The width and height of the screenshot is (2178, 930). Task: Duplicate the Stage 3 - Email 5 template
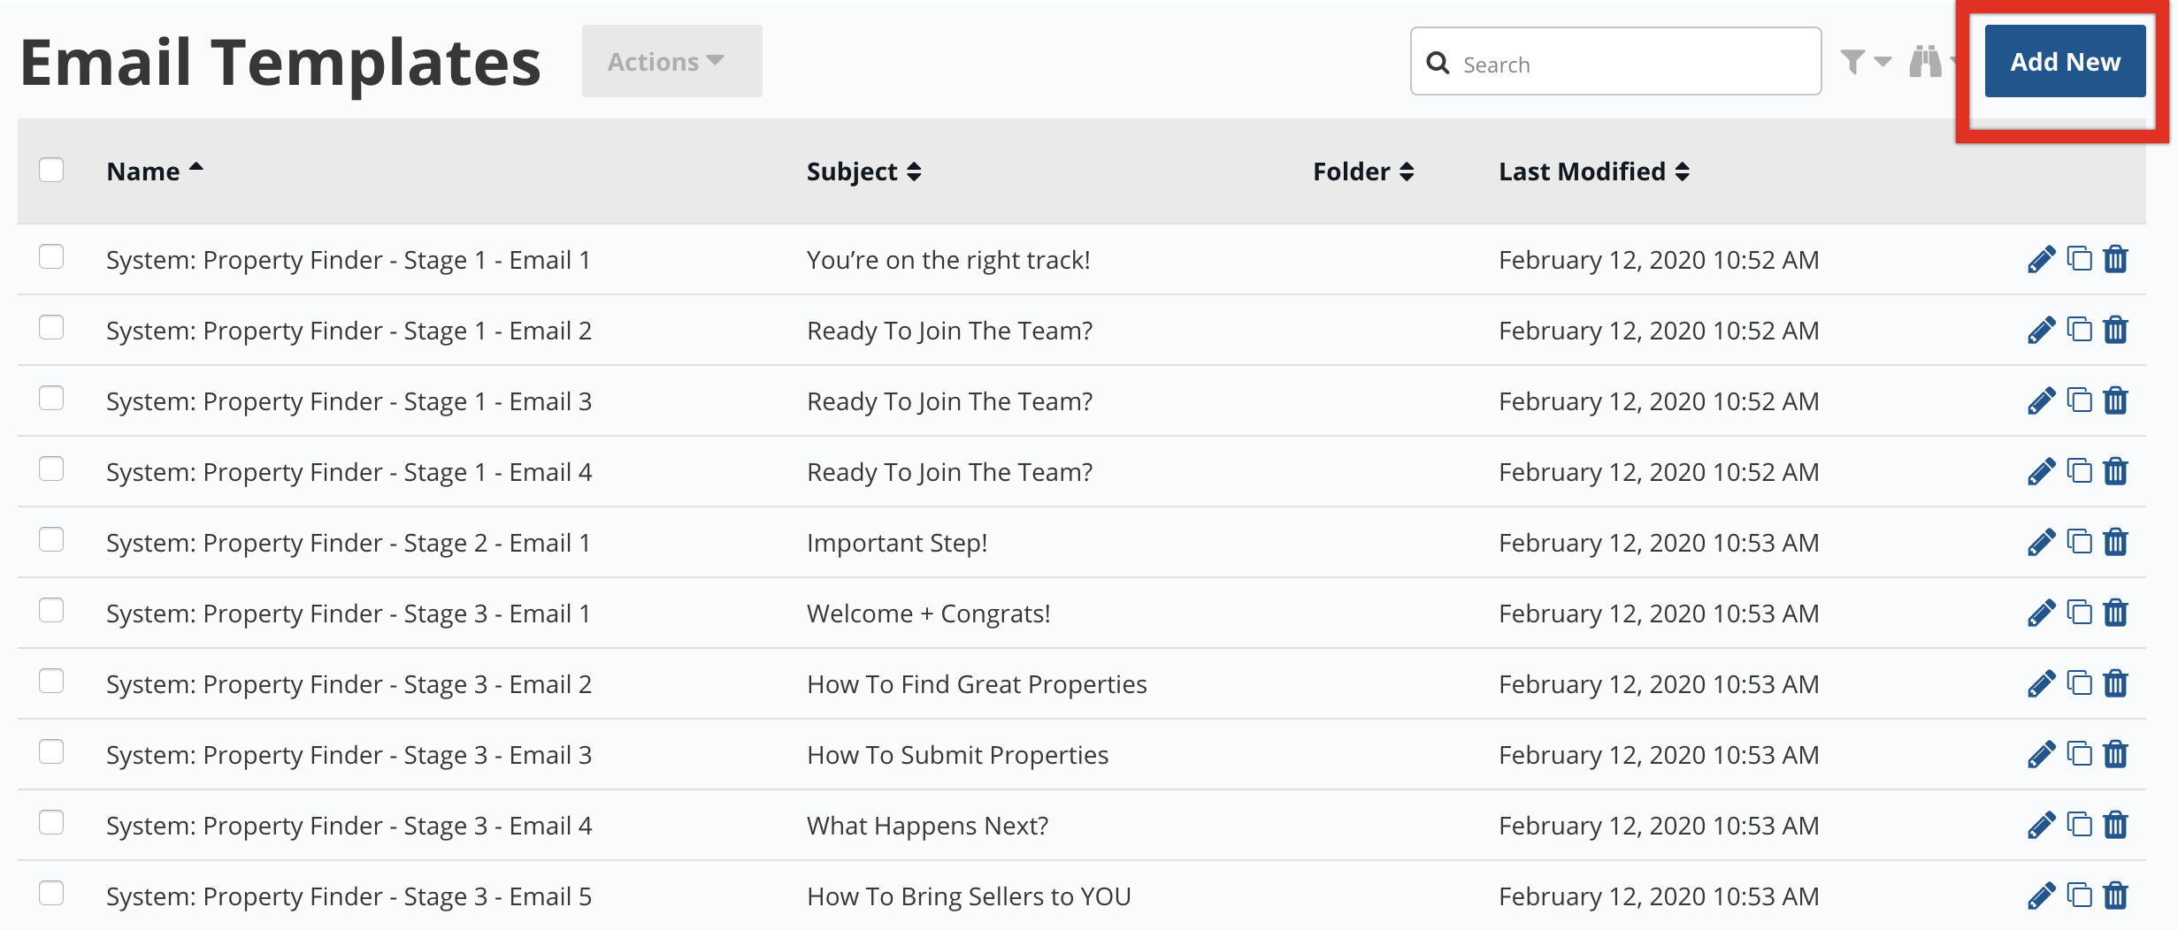(x=2079, y=896)
